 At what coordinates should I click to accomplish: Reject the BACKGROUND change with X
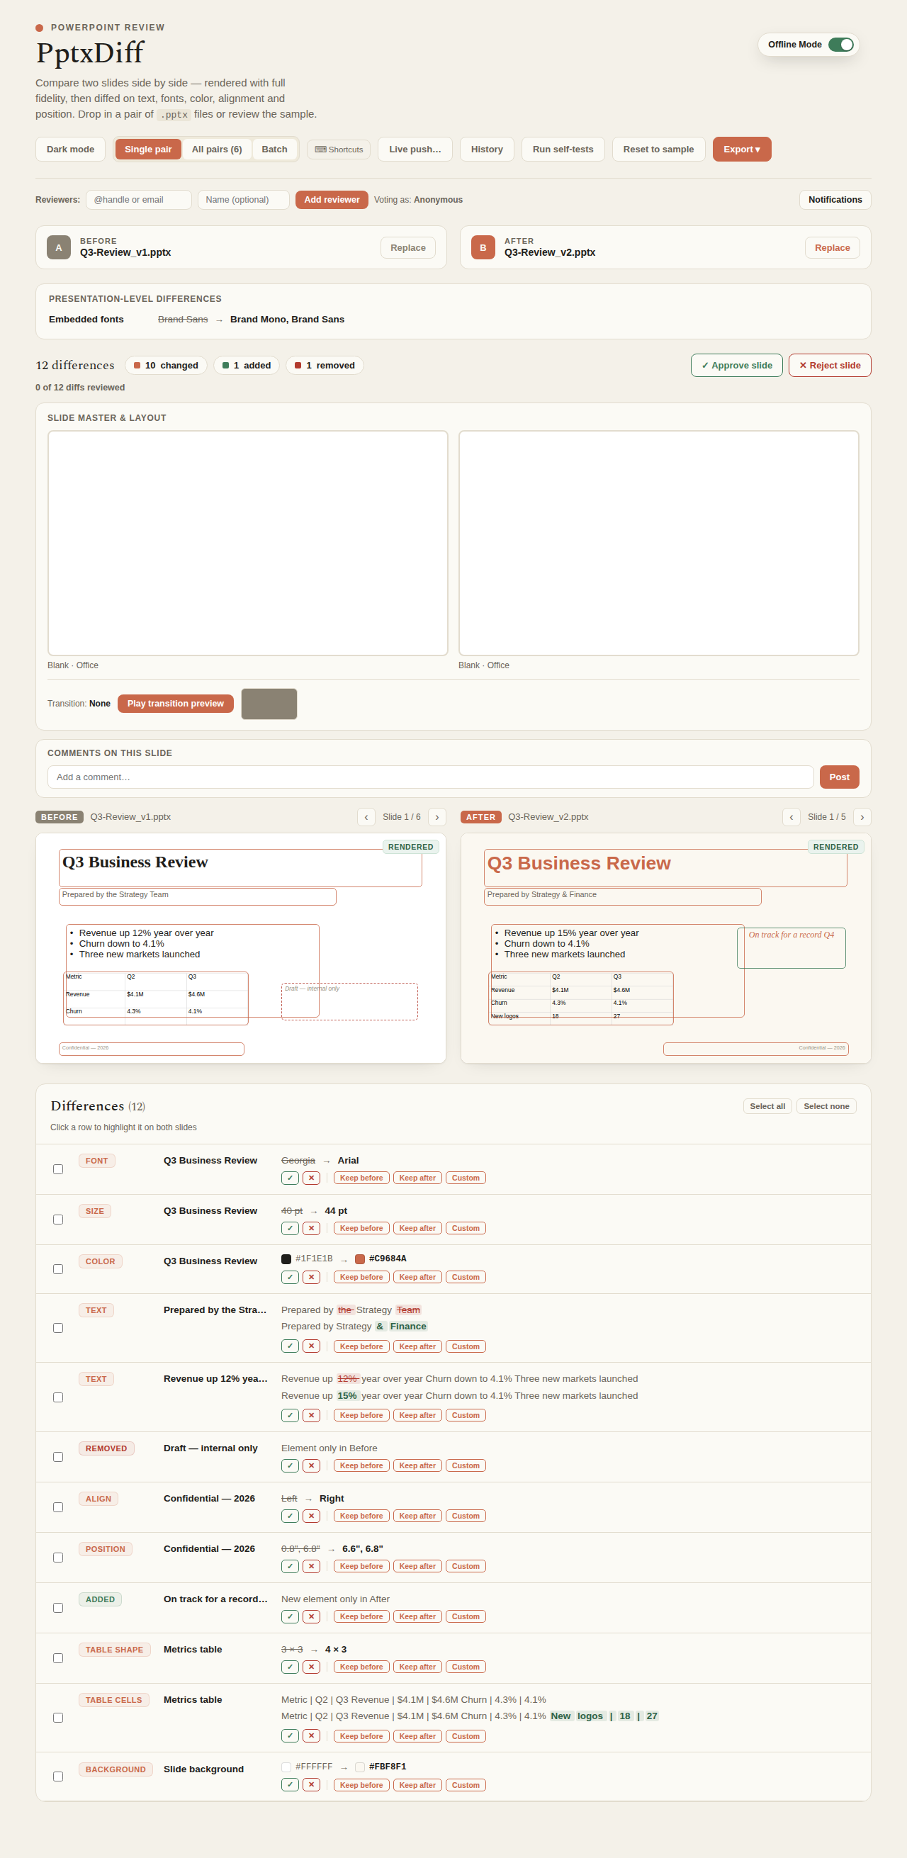312,1786
